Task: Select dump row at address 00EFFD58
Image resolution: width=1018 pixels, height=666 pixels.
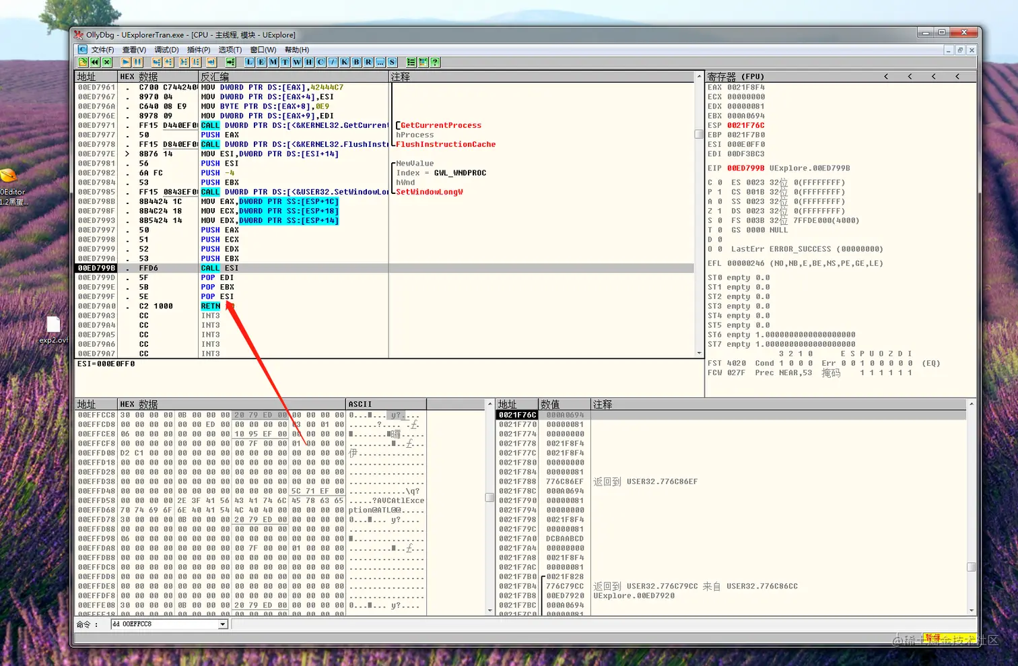Action: tap(250, 500)
